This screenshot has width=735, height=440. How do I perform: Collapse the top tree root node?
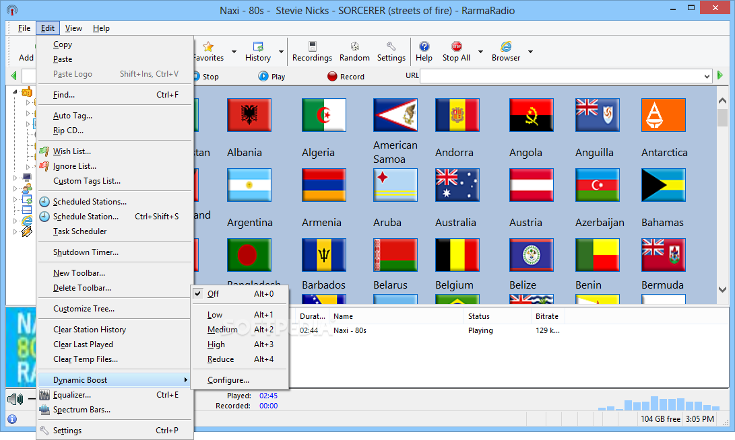click(15, 91)
